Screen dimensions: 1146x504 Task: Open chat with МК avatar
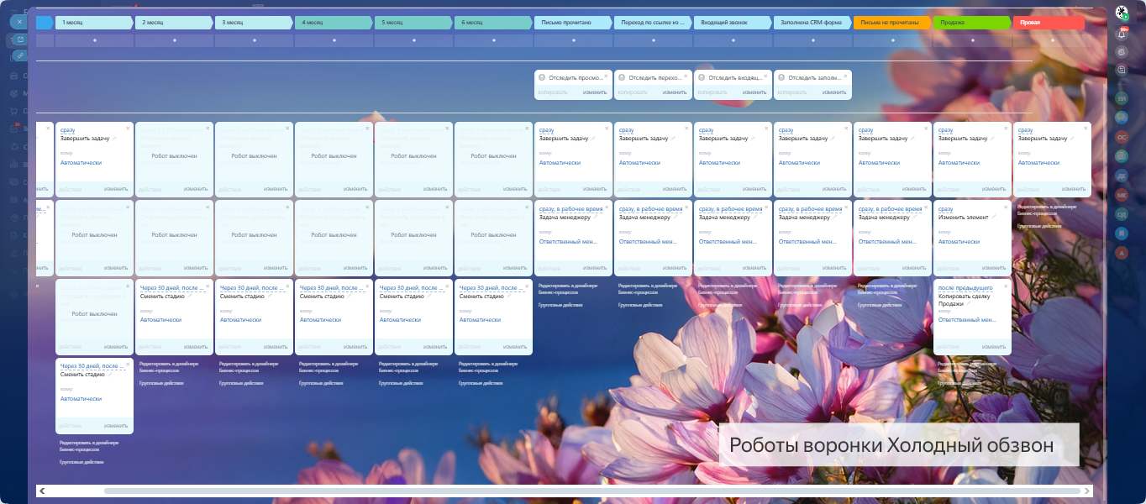point(1122,195)
